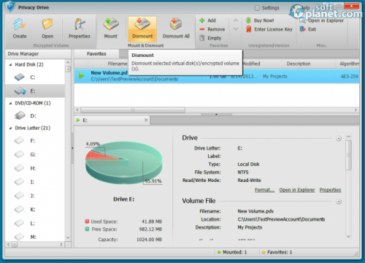Select drive letter M:
Image resolution: width=365 pixels, height=263 pixels.
[x=35, y=237]
